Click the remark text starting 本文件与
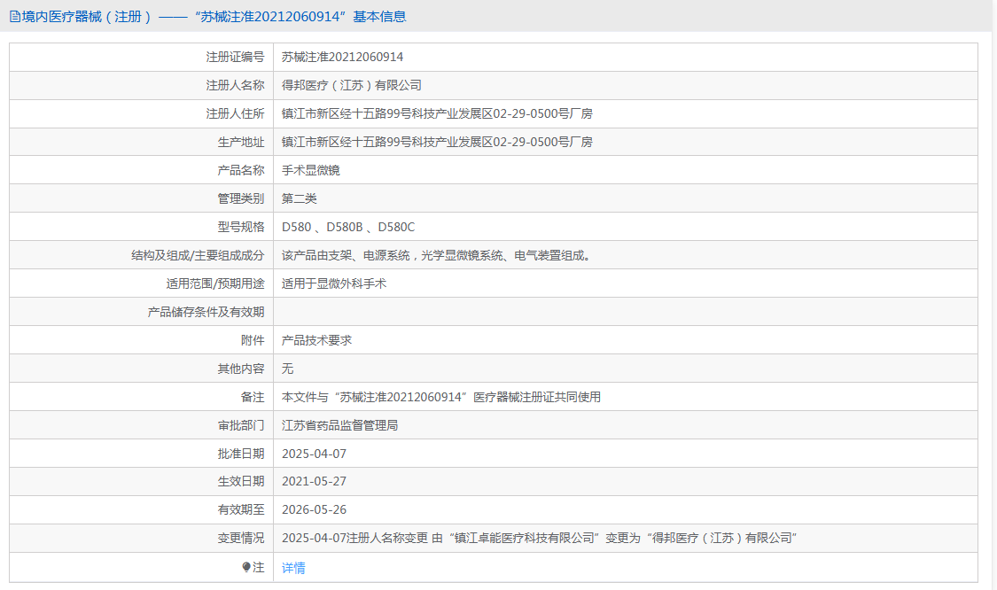This screenshot has height=590, width=997. coord(441,398)
